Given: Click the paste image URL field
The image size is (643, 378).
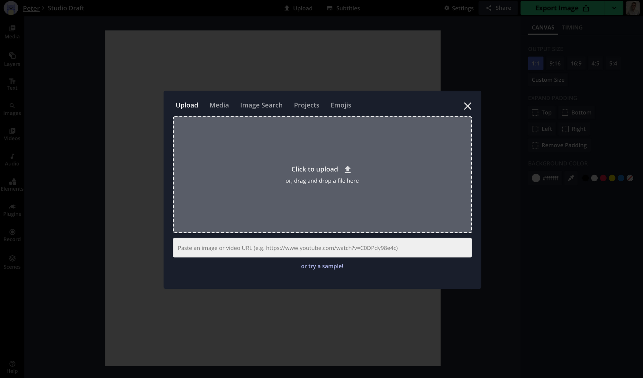Looking at the screenshot, I should coord(322,248).
